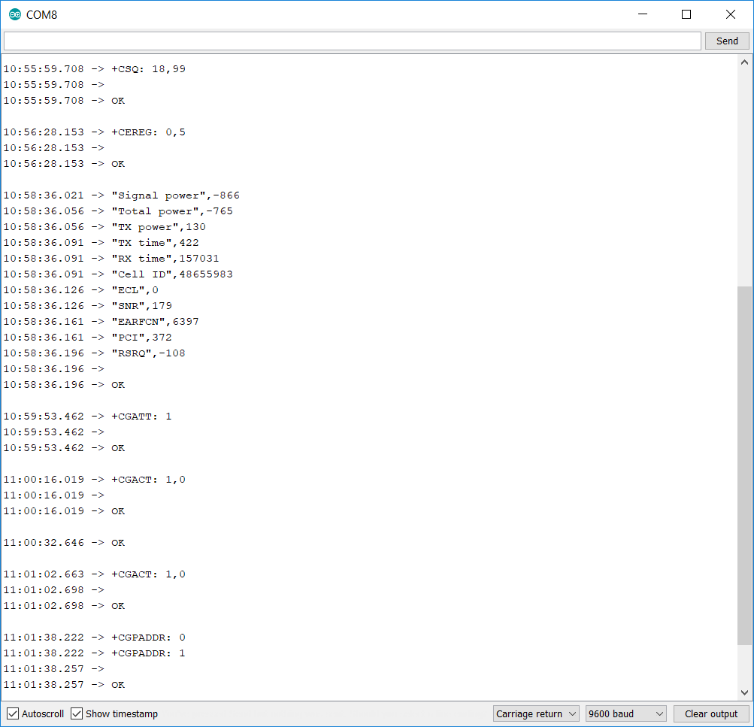Click the OK line at 10:55:59.708
754x727 pixels.
point(64,101)
